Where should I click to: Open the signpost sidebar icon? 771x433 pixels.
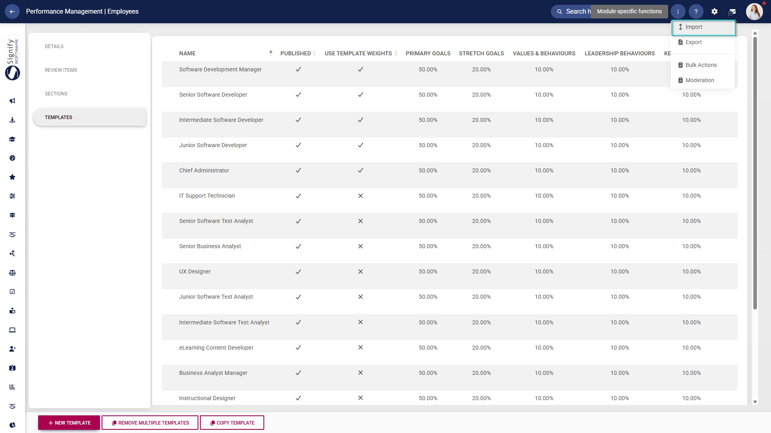12,215
